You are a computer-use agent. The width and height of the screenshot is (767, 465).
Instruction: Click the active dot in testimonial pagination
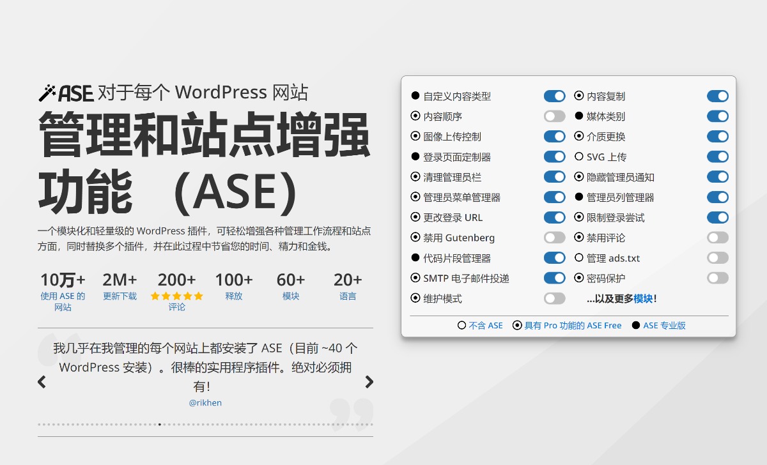(x=159, y=424)
